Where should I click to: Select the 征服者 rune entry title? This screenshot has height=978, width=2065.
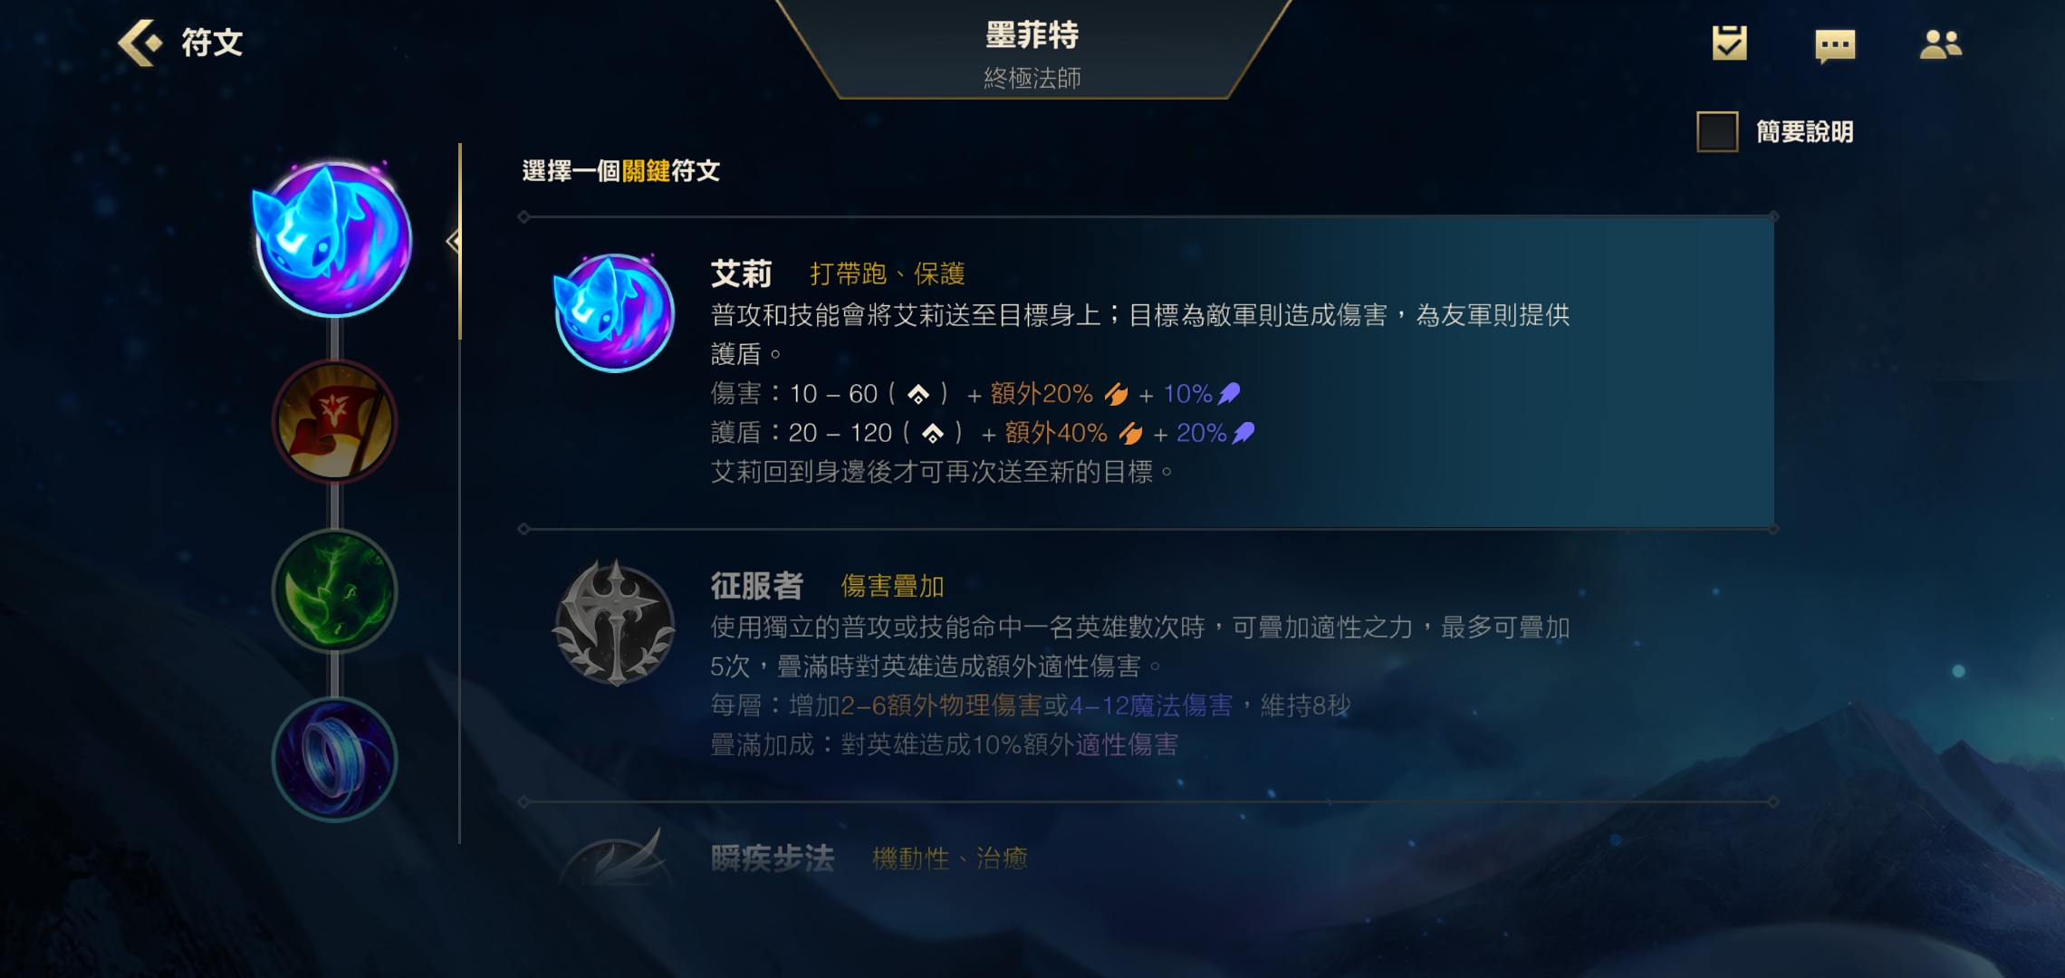click(756, 586)
